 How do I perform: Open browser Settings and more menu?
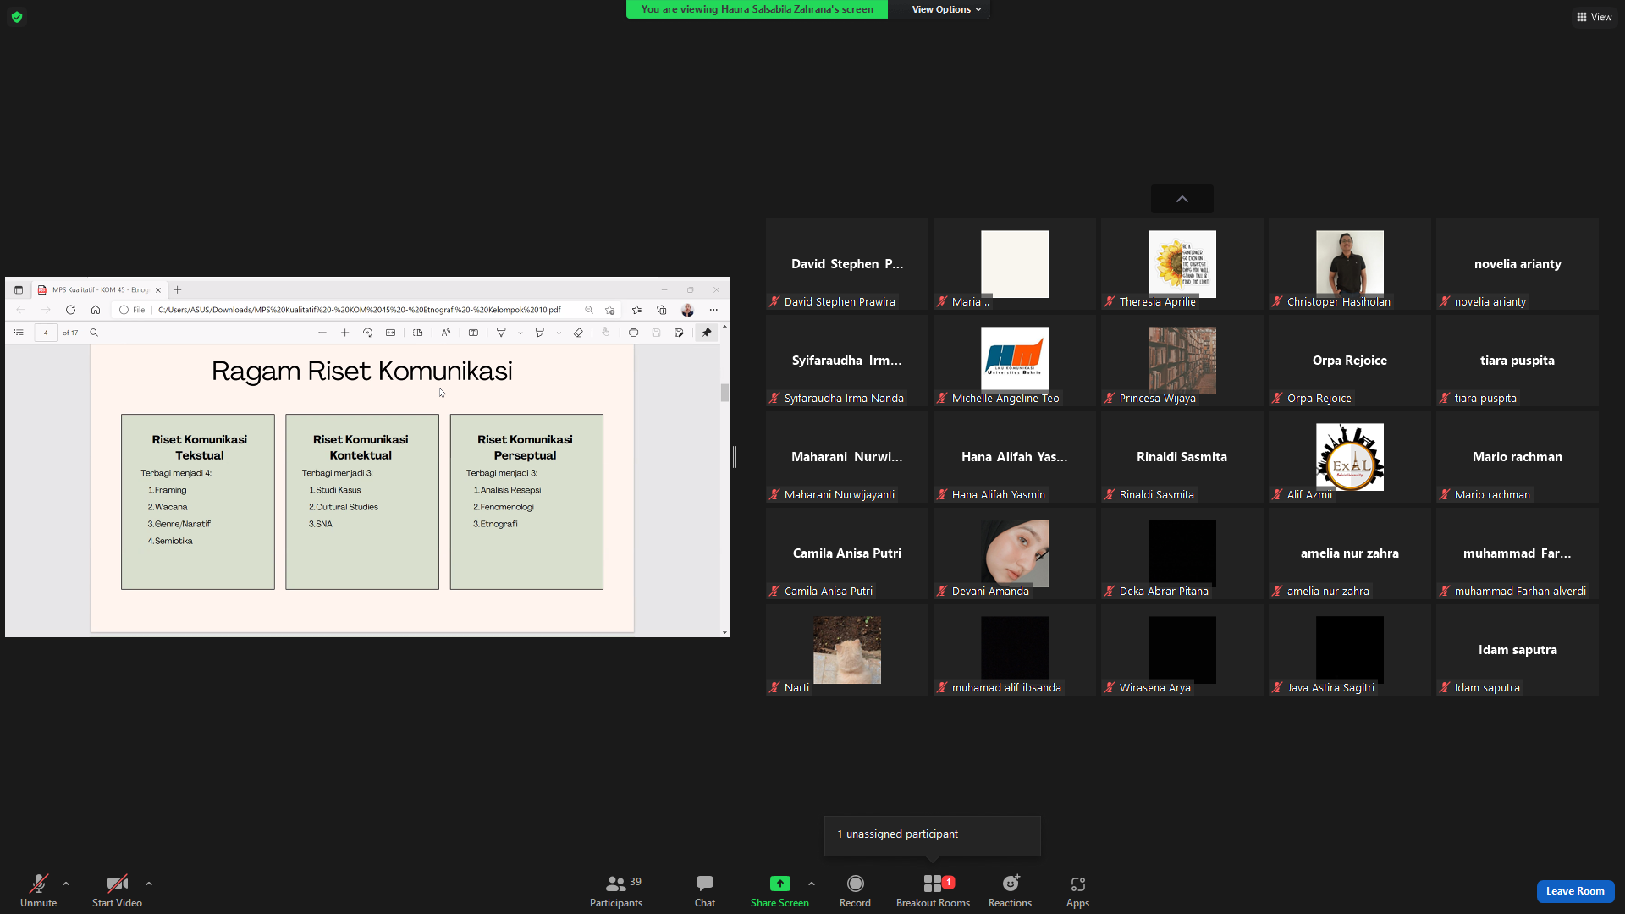[713, 310]
